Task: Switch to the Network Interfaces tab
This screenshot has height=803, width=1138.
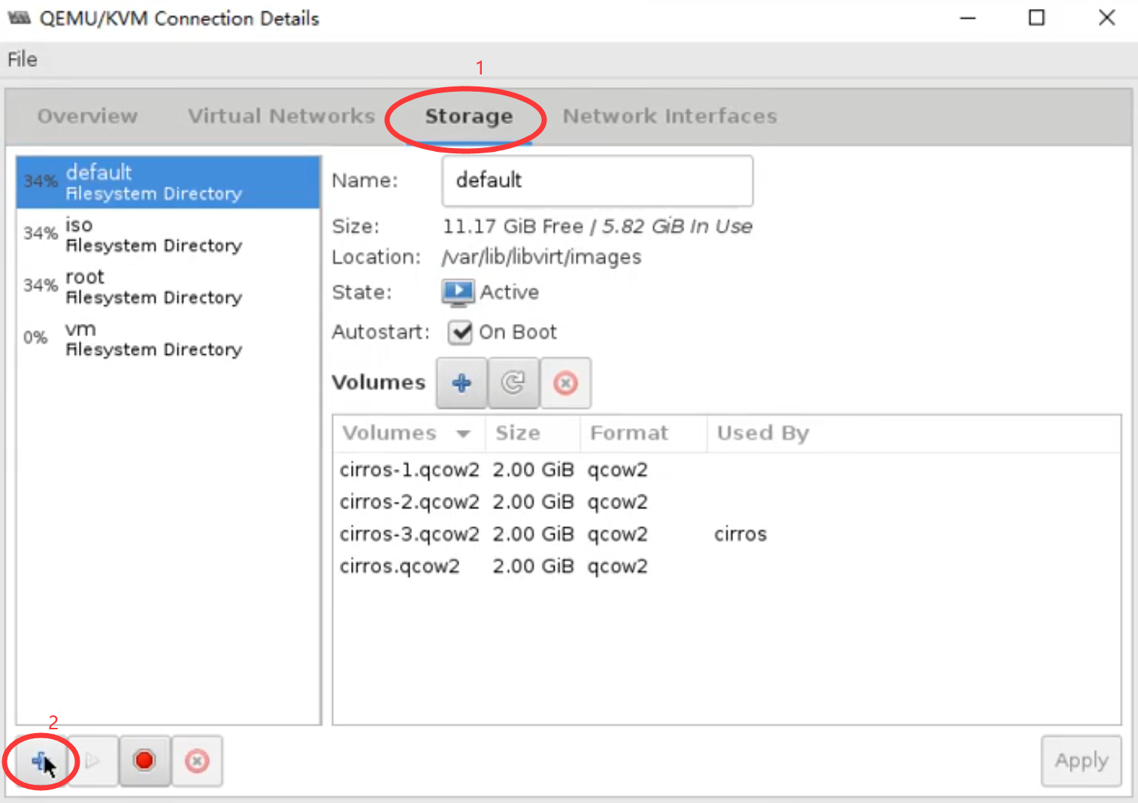Action: (x=670, y=117)
